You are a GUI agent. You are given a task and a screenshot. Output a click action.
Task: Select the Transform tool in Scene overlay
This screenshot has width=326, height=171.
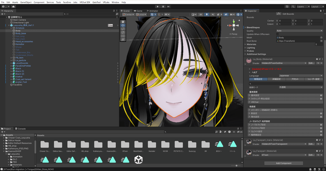coord(123,39)
